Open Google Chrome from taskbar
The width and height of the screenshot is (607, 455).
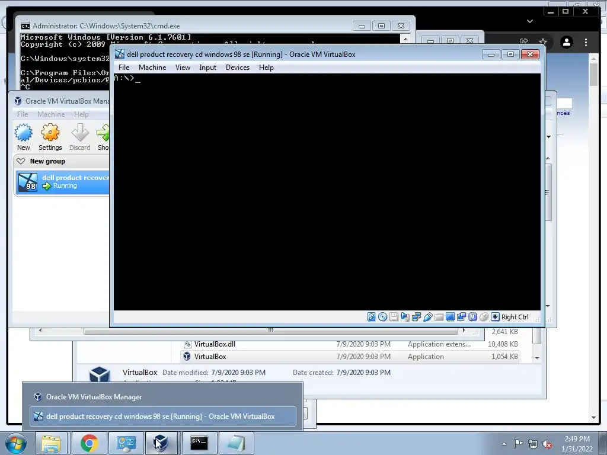tap(89, 443)
